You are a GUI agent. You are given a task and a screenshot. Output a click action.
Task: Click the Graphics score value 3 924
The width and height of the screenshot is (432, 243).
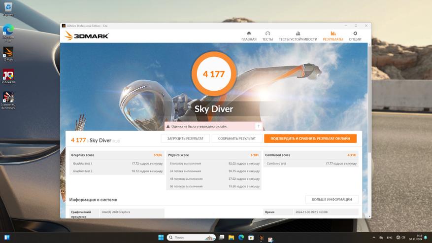click(x=158, y=155)
